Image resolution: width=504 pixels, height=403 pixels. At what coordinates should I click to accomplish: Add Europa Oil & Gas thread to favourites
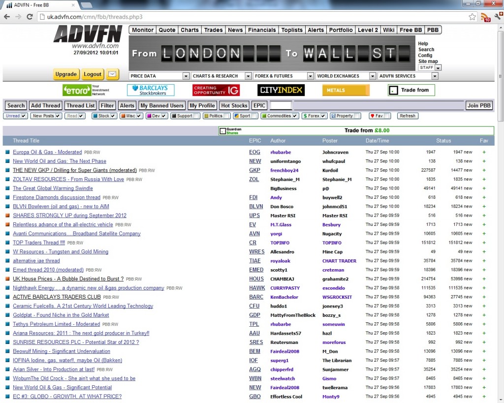click(x=484, y=153)
